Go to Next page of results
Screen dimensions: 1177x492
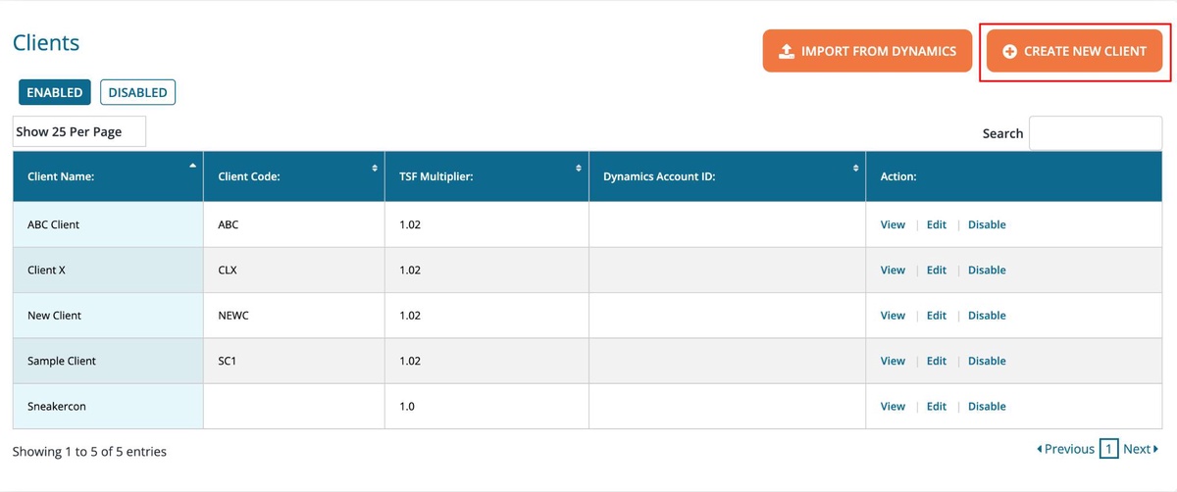1140,449
